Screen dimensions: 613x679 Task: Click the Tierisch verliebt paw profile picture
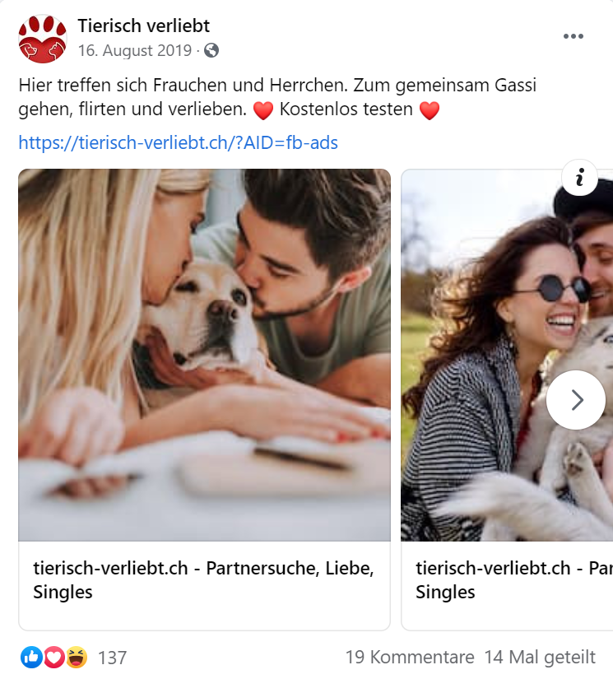tap(43, 39)
